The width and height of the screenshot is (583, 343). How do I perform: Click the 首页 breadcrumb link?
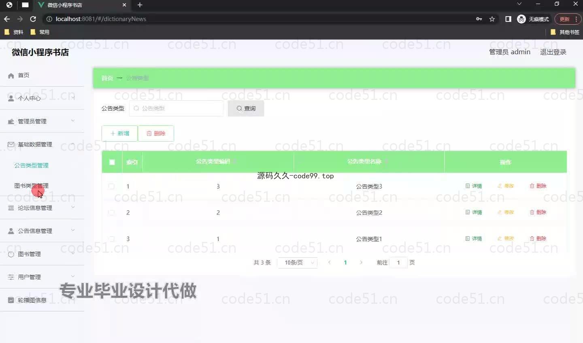point(107,78)
